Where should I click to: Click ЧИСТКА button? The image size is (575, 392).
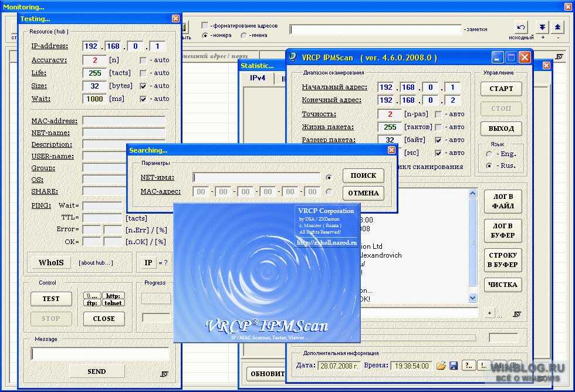tap(503, 285)
